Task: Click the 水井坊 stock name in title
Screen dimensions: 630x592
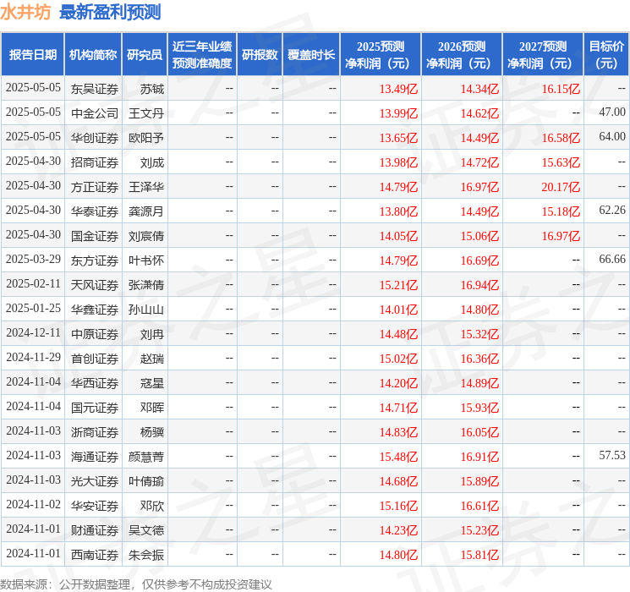Action: tap(25, 12)
